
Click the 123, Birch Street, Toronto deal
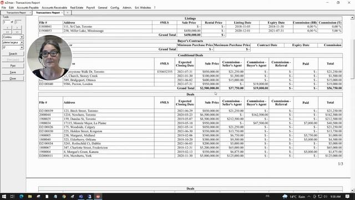[190, 111]
